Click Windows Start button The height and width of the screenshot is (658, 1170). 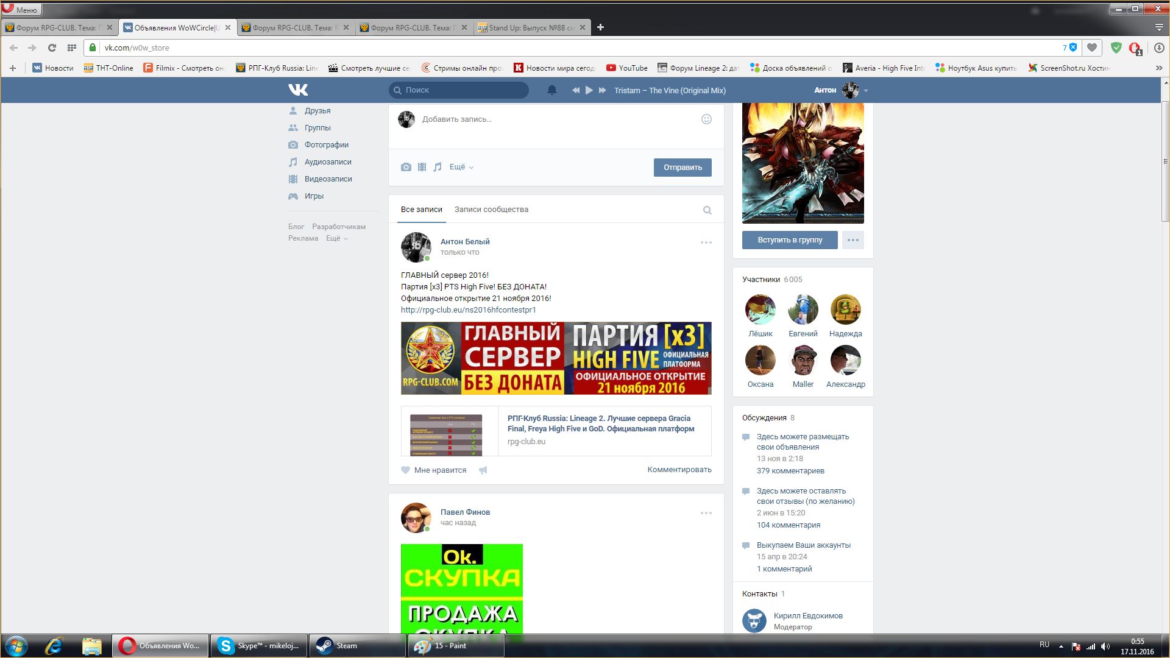[x=16, y=646]
